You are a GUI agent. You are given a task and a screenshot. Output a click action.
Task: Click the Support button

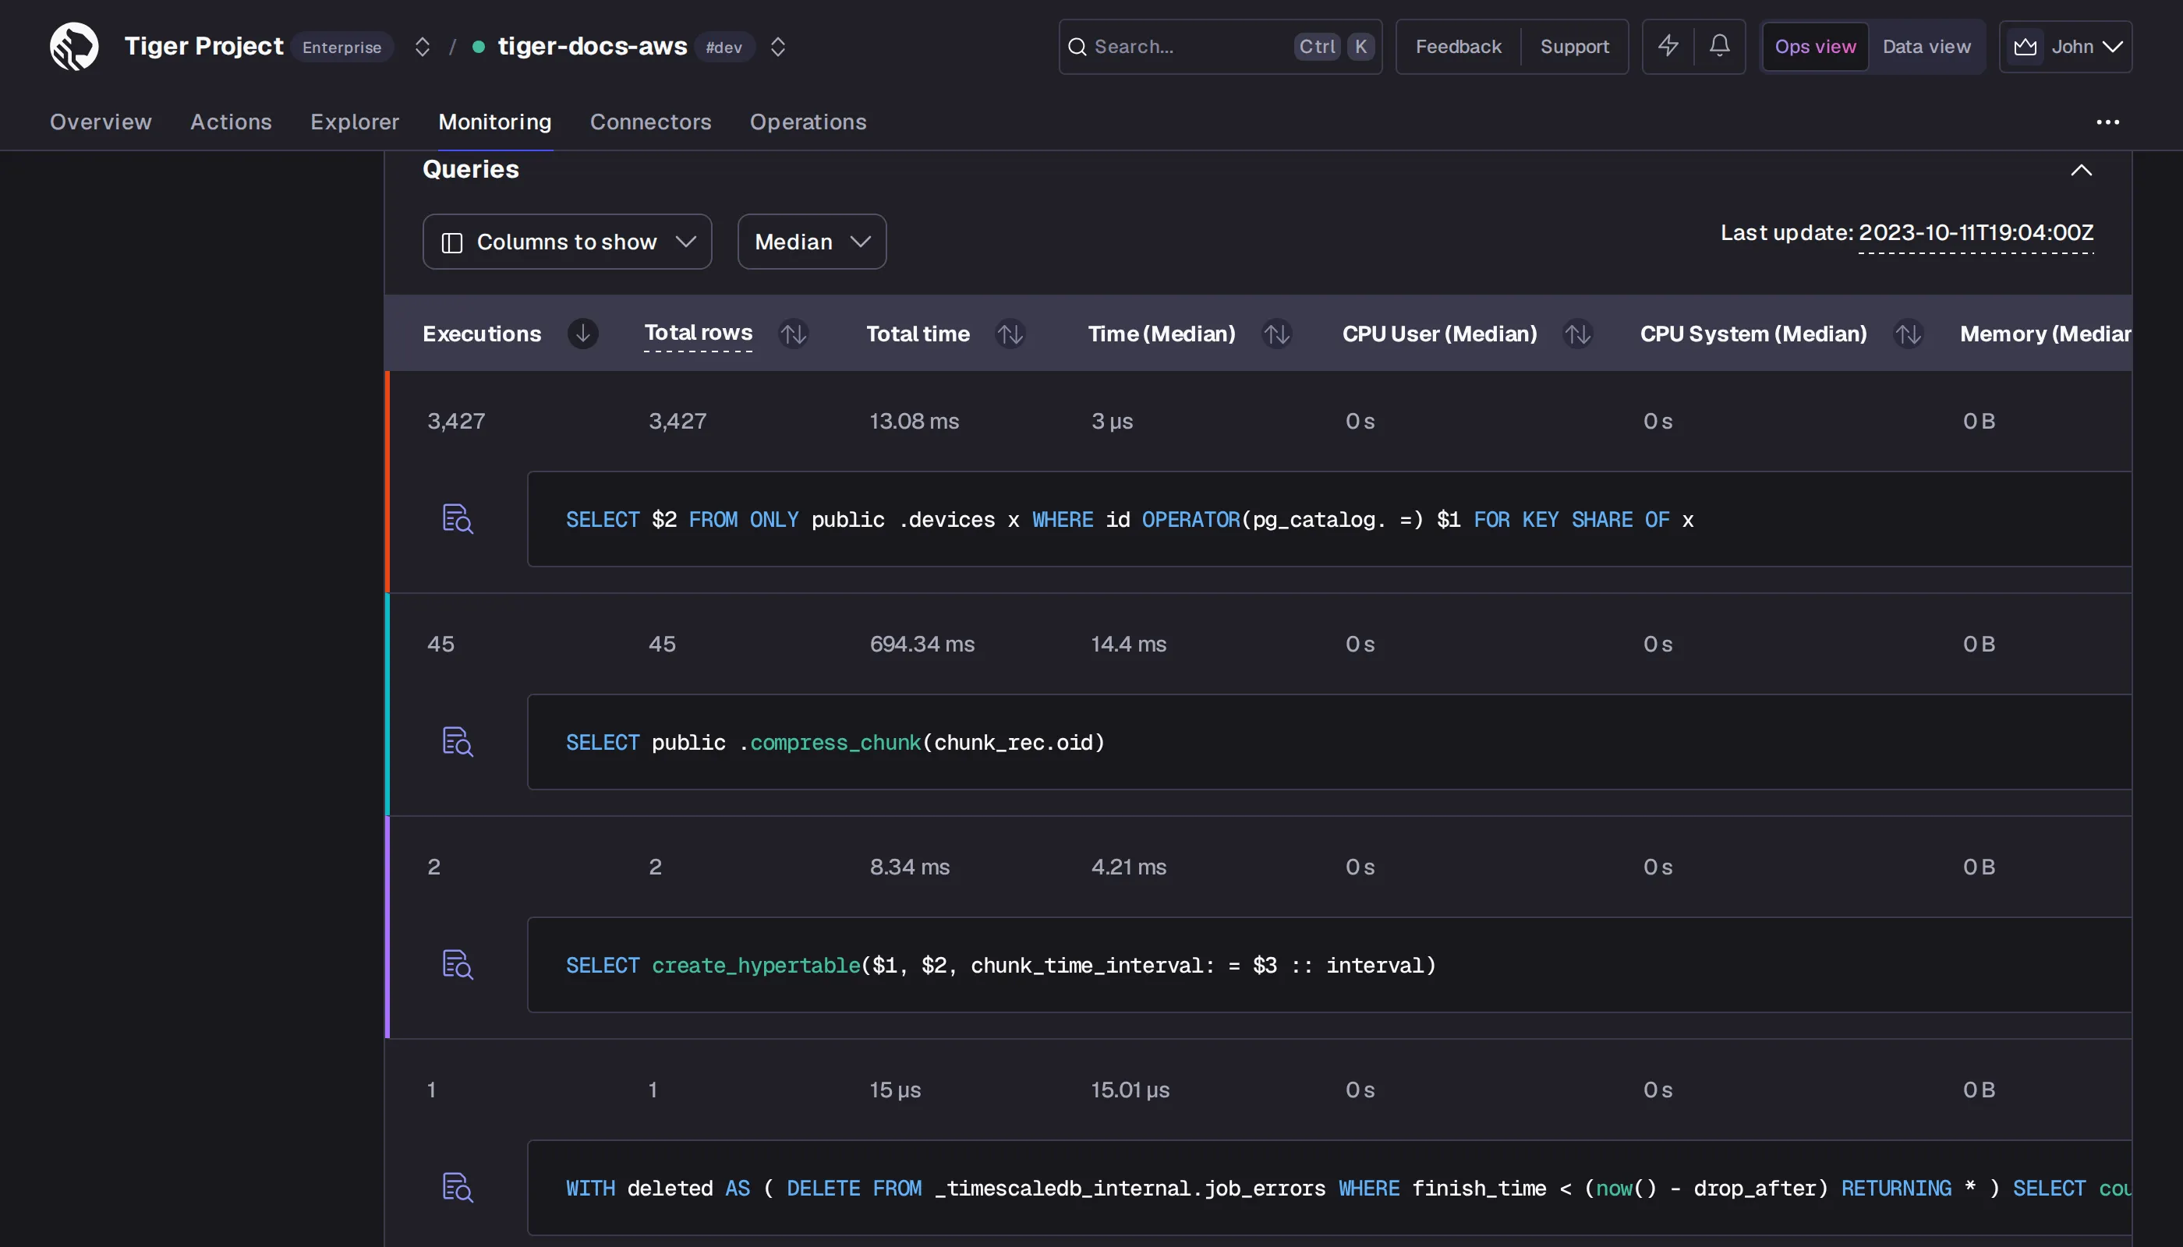(x=1574, y=46)
